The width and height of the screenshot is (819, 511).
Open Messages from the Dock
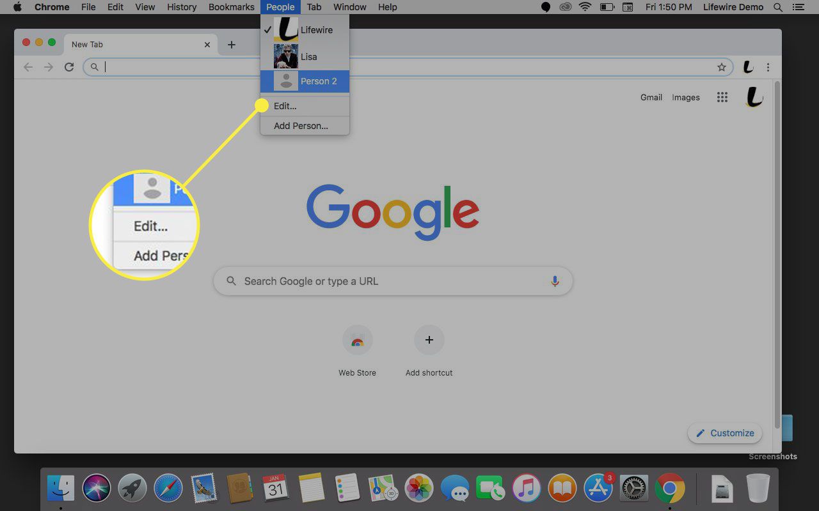[x=455, y=489]
